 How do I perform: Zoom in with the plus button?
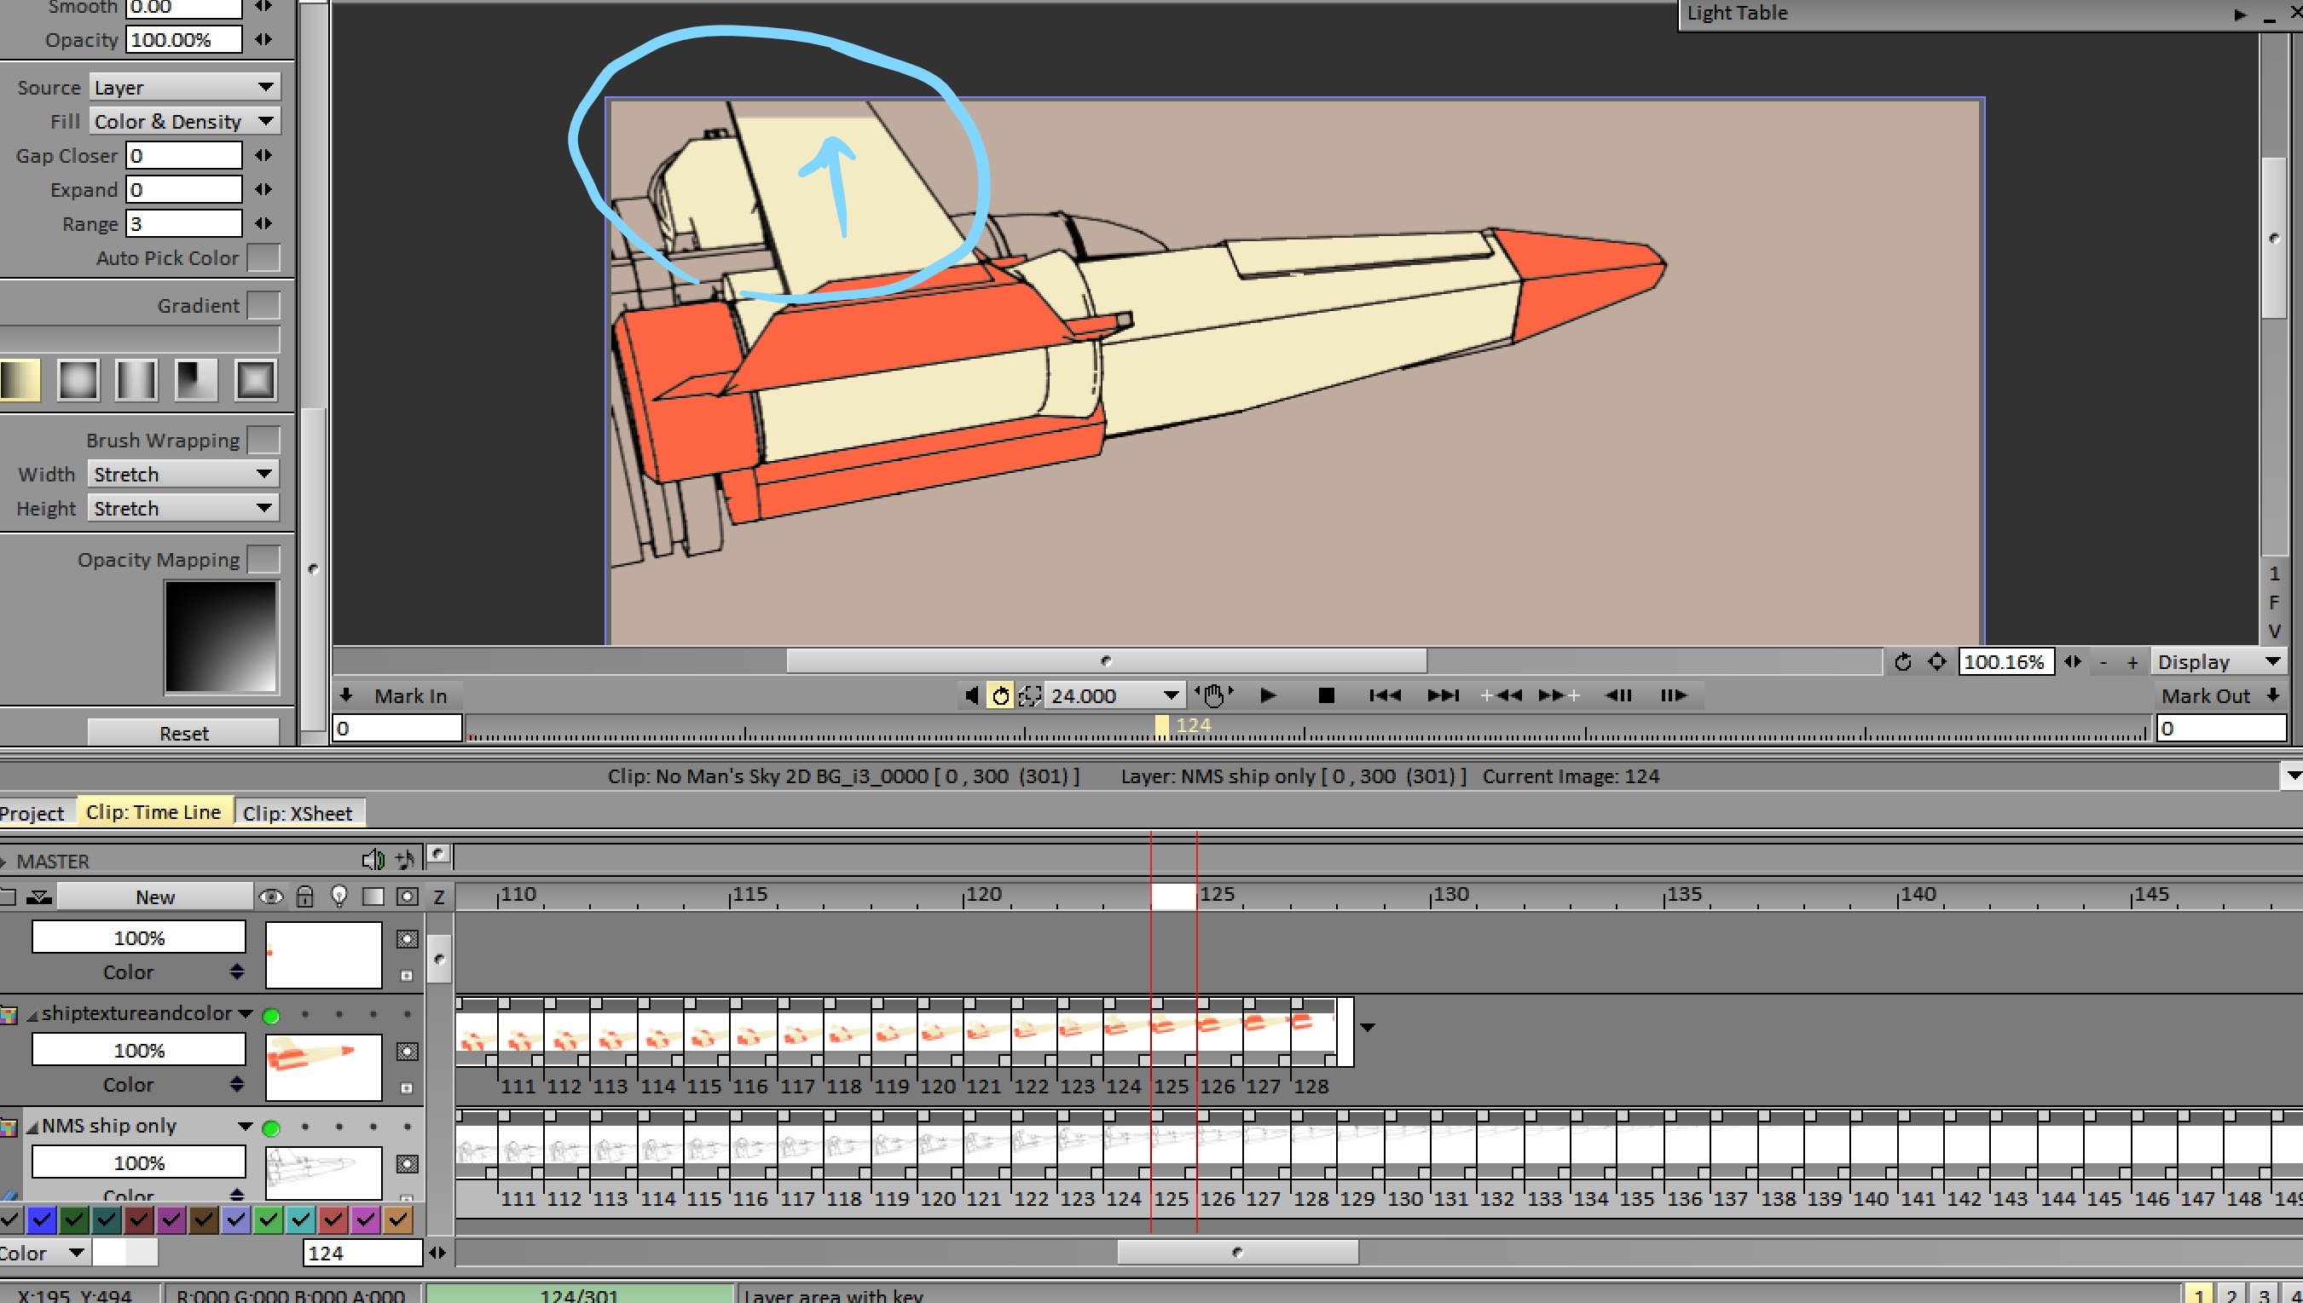coord(2132,663)
